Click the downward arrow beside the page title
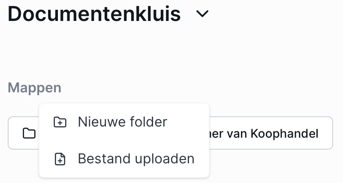343x183 pixels. tap(202, 14)
